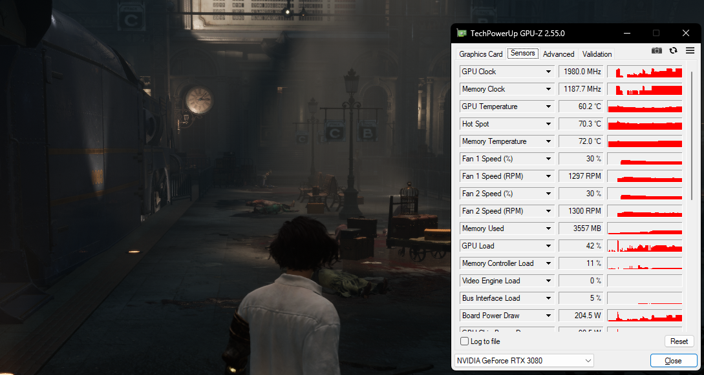Click the GPU Temperature history graph
This screenshot has height=375, width=704.
click(645, 106)
